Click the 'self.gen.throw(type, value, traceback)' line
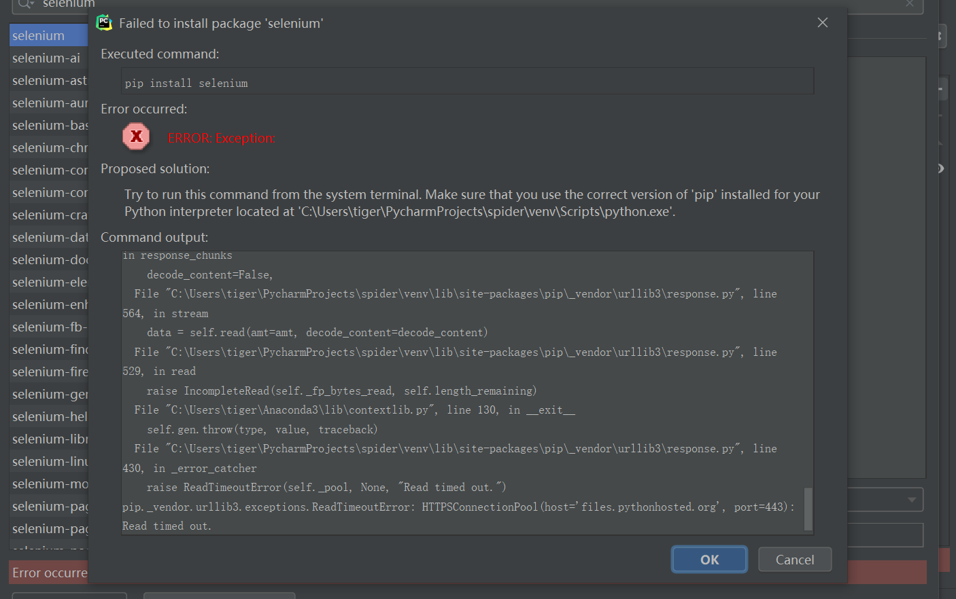The image size is (956, 599). (262, 429)
